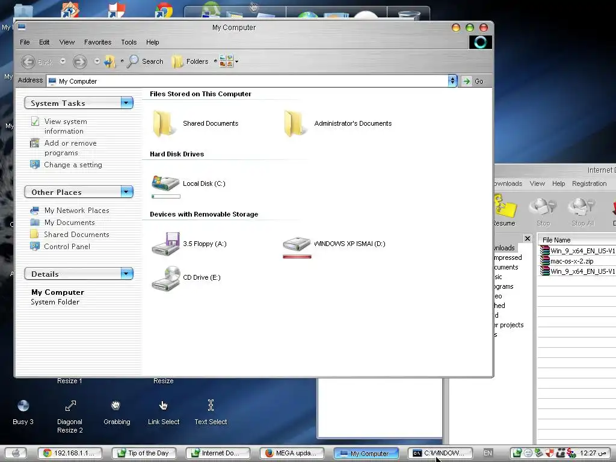The width and height of the screenshot is (616, 462).
Task: Open Control Panel link
Action: pyautogui.click(x=67, y=246)
